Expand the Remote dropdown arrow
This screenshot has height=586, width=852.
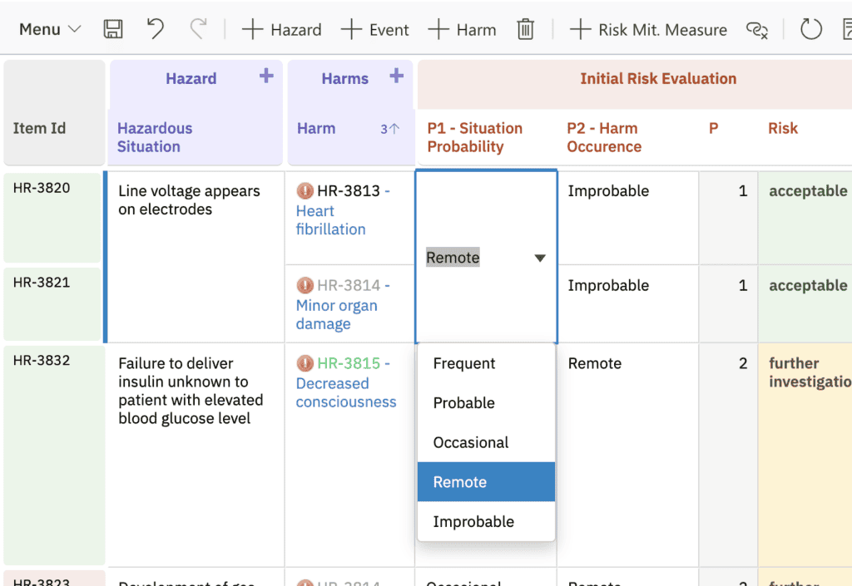point(539,258)
